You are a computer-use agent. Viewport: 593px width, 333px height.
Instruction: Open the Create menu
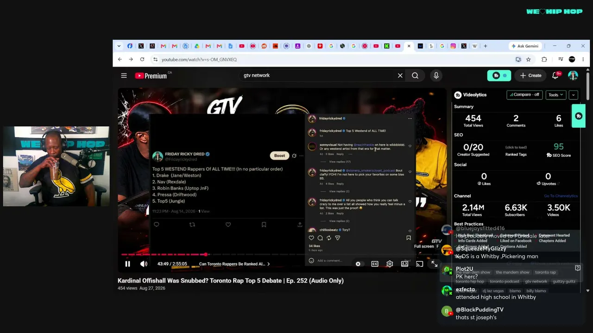[x=530, y=75]
